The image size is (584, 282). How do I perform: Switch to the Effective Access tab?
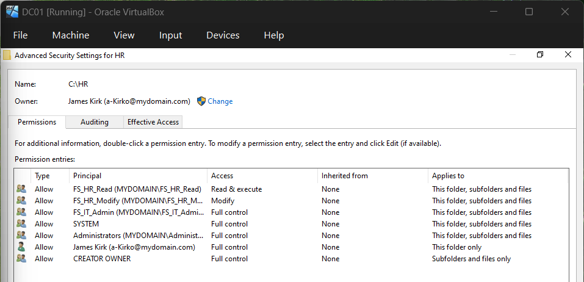point(153,122)
